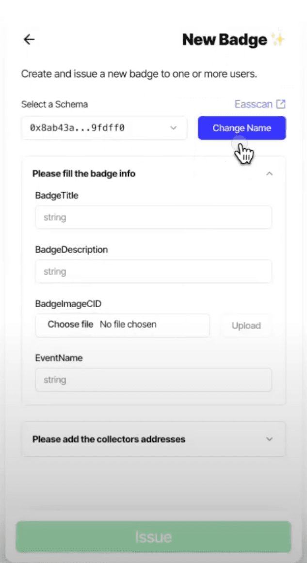Open the schema dropdown showing 0x8ab43a...9fdff0
The image size is (307, 563).
tap(104, 128)
